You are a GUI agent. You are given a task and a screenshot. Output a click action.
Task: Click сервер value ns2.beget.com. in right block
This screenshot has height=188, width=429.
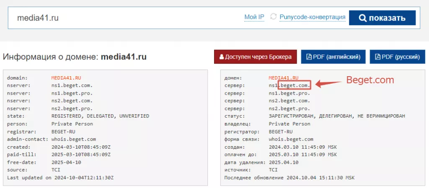click(x=289, y=101)
